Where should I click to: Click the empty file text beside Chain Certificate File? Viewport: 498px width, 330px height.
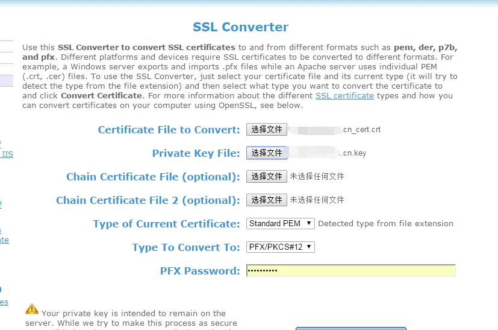point(317,177)
